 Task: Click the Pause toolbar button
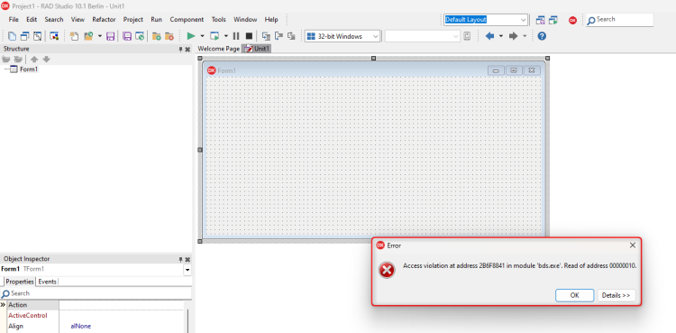click(236, 36)
